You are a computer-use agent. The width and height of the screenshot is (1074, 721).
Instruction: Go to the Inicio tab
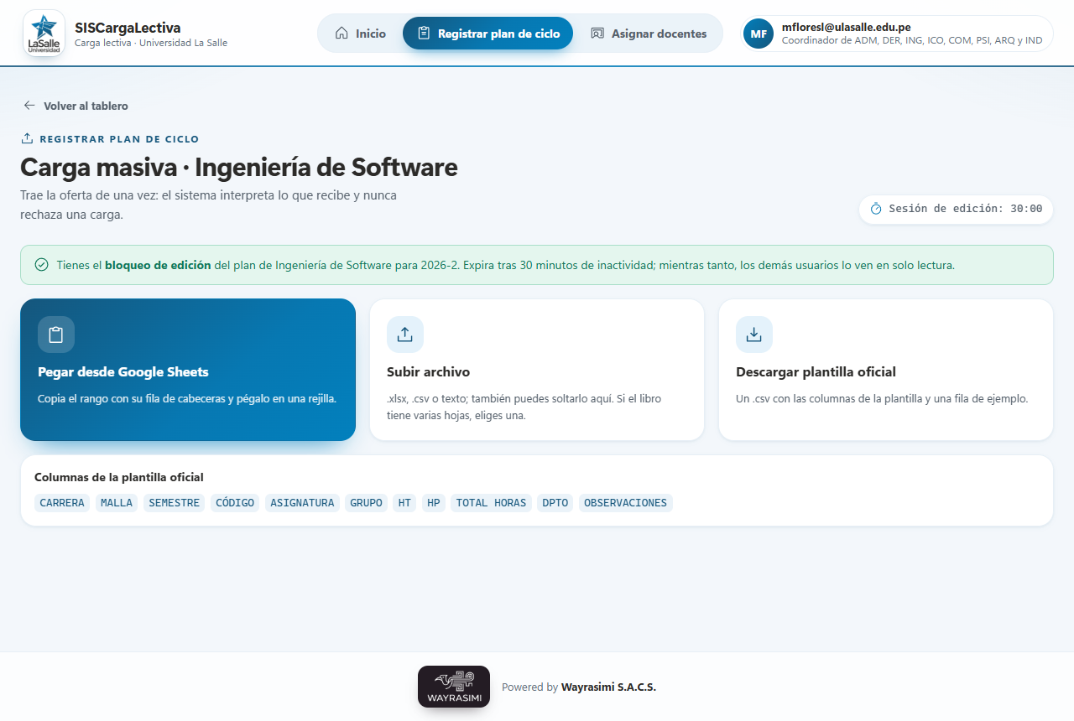pyautogui.click(x=361, y=34)
